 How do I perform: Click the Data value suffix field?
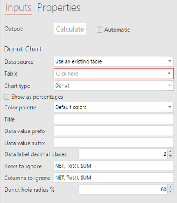click(114, 143)
